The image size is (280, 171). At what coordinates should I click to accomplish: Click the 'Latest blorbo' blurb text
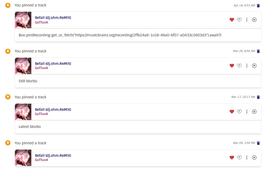pyautogui.click(x=30, y=126)
